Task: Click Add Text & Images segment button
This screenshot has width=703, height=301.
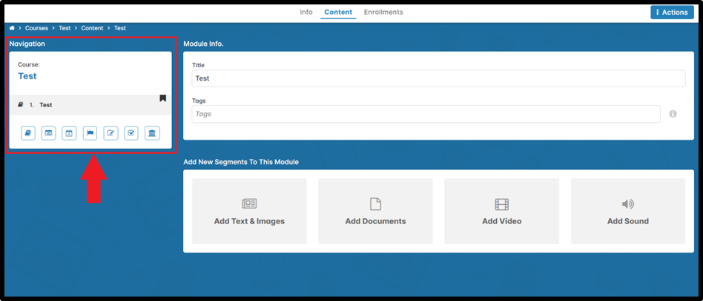Action: point(249,211)
